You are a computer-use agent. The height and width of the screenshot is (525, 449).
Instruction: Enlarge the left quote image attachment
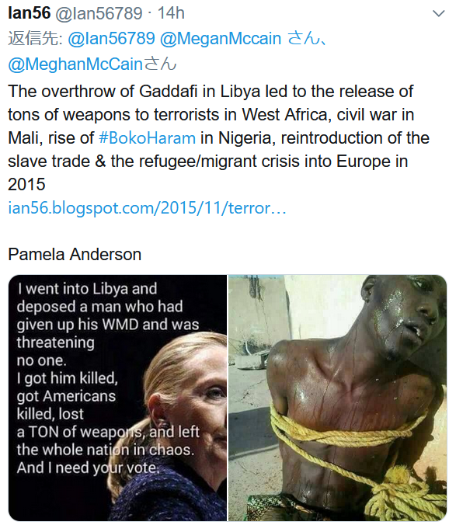pos(117,398)
